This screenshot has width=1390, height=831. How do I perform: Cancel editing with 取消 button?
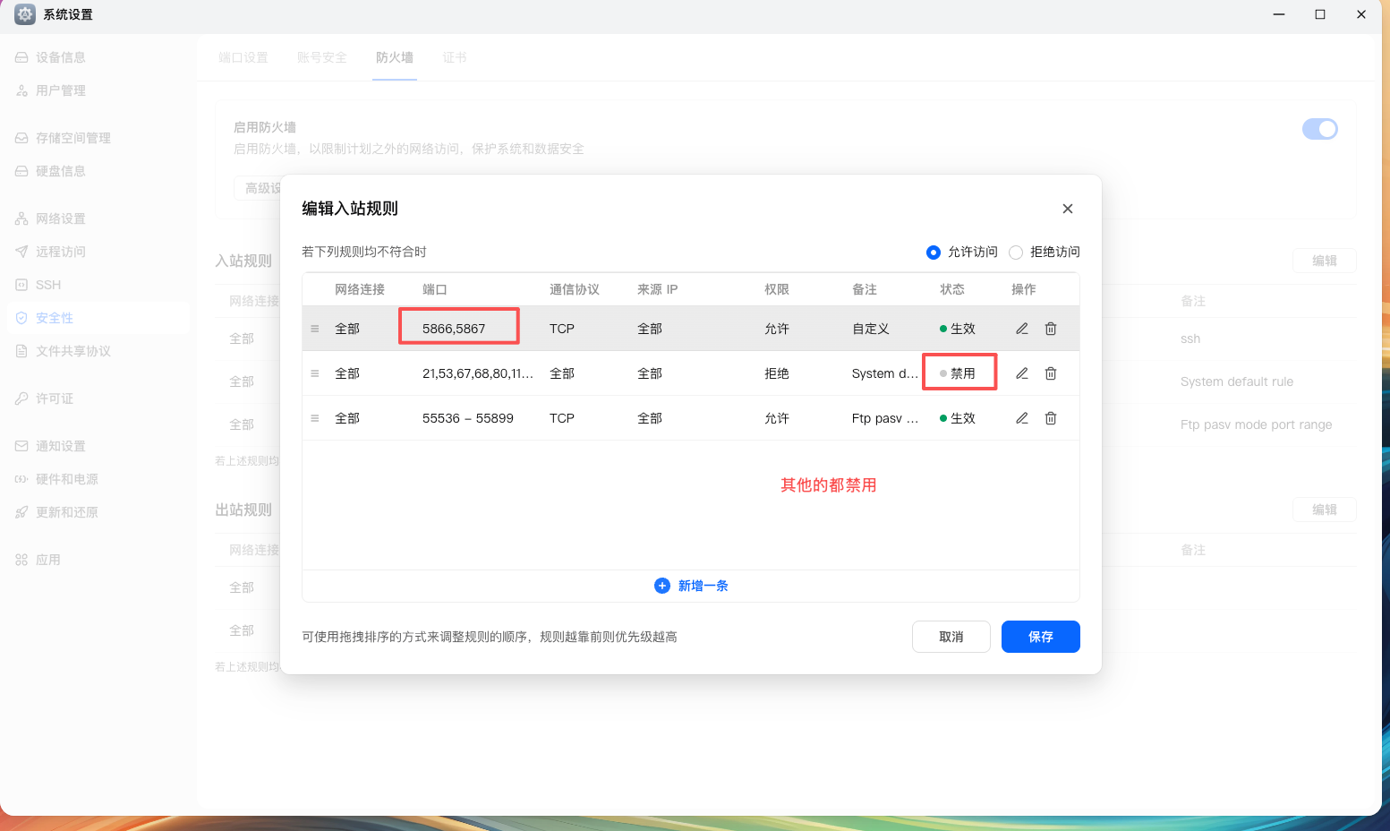951,637
